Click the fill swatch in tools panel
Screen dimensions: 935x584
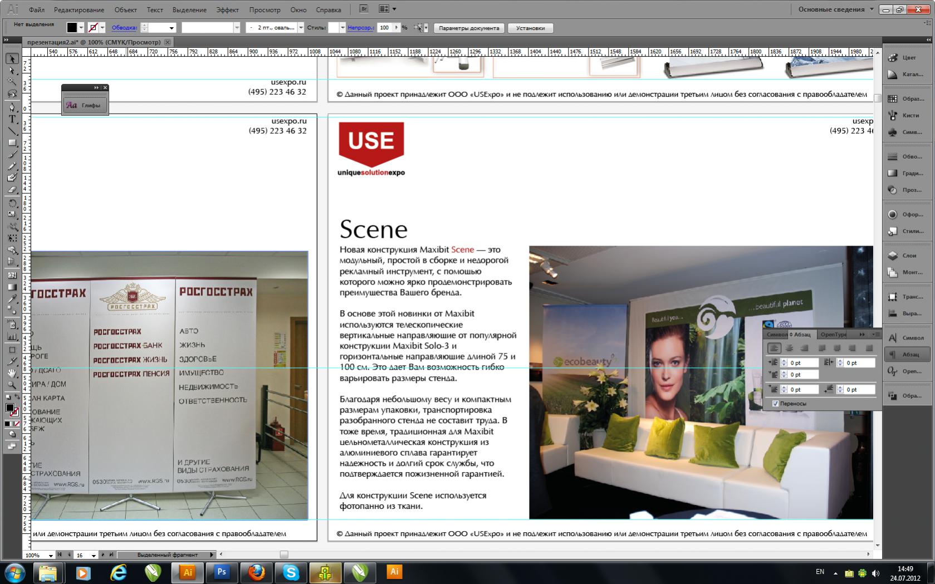[9, 408]
